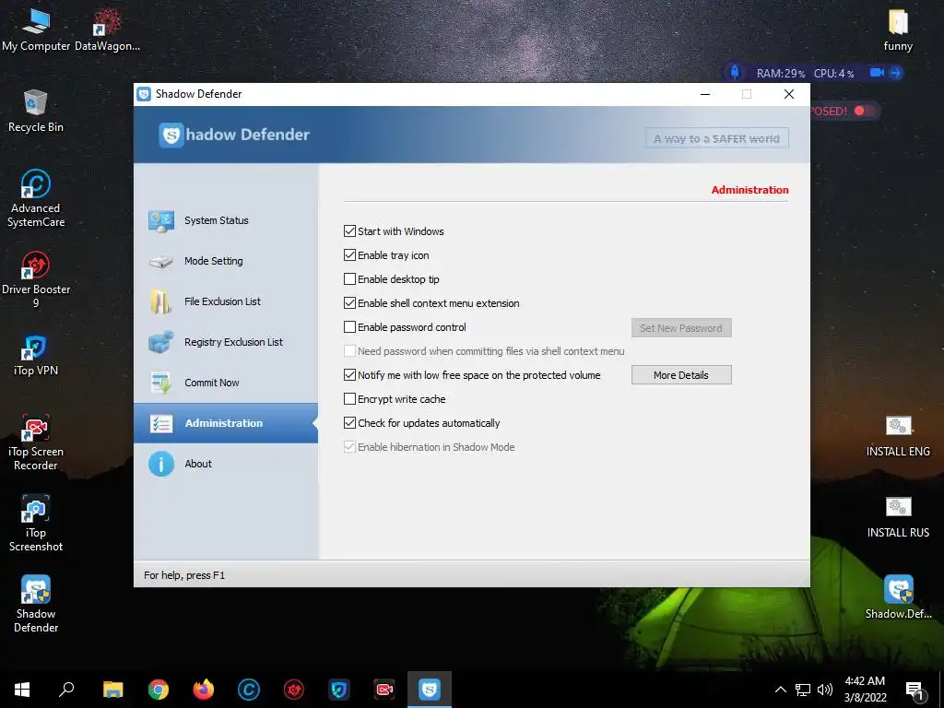Viewport: 944px width, 708px height.
Task: Open the Windows Start menu
Action: tap(22, 690)
